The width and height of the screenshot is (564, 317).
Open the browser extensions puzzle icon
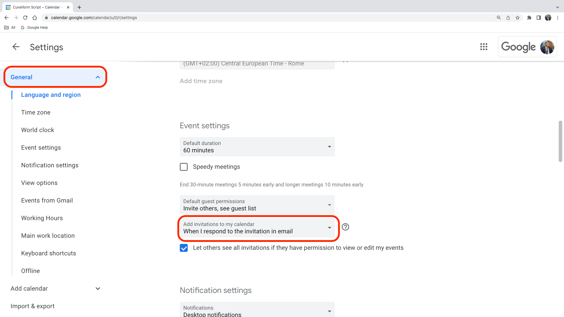(x=529, y=18)
